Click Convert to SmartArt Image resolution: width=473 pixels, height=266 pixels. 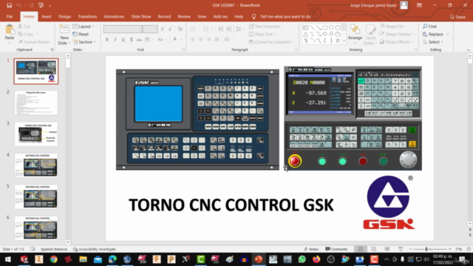(x=271, y=42)
